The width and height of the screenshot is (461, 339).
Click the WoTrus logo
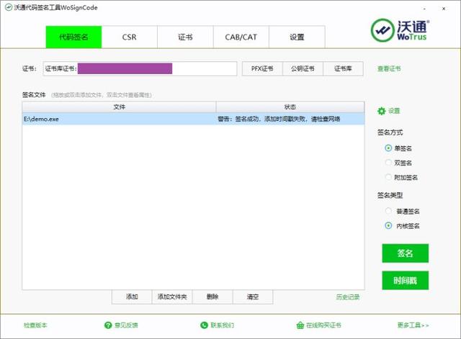pos(400,30)
